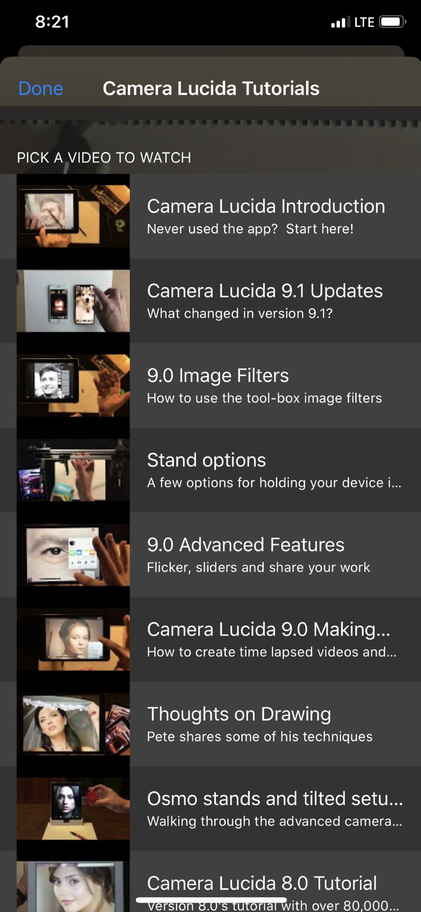Tap the home indicator bar at bottom
Viewport: 421px width, 912px height.
(x=211, y=900)
